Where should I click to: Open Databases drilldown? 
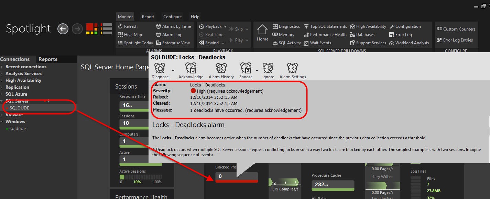click(362, 35)
